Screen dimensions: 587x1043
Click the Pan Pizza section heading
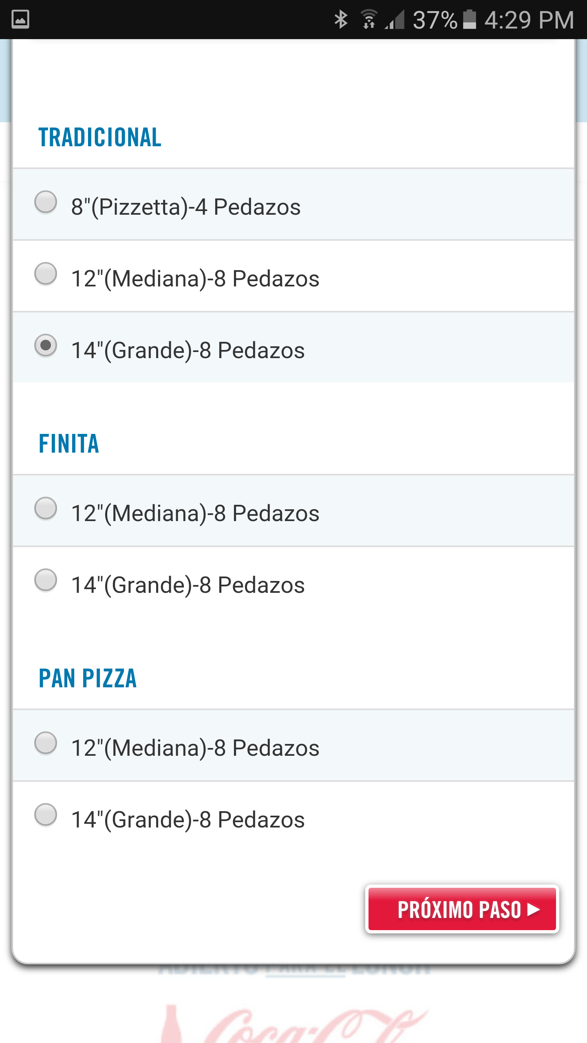tap(88, 678)
